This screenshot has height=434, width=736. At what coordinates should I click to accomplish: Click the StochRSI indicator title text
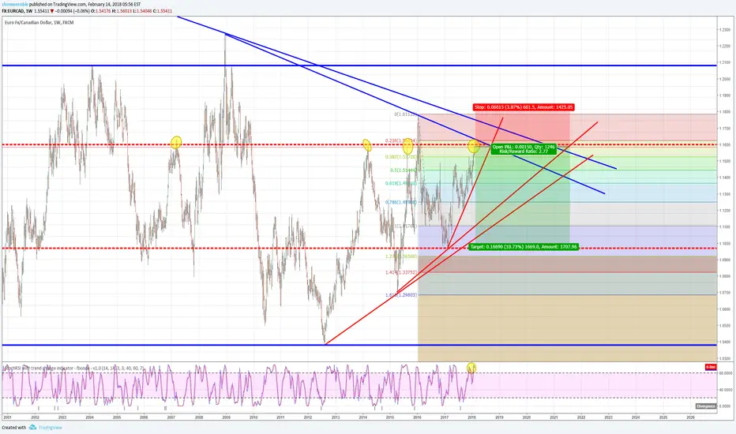point(73,369)
